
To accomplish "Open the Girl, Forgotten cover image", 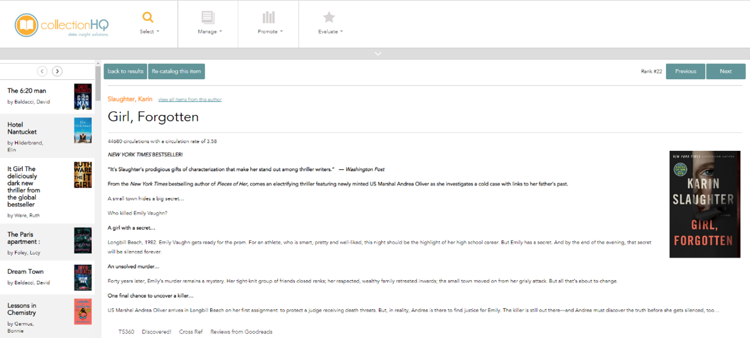I will click(704, 204).
